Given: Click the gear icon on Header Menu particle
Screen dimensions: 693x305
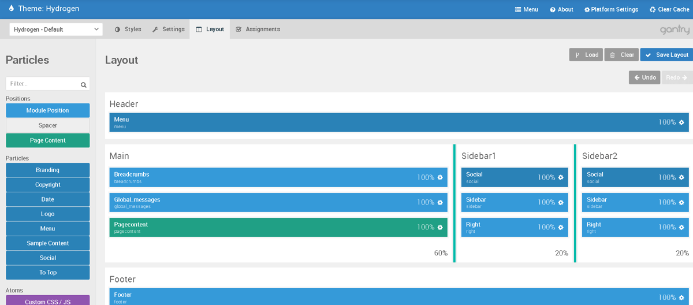Looking at the screenshot, I should (681, 122).
